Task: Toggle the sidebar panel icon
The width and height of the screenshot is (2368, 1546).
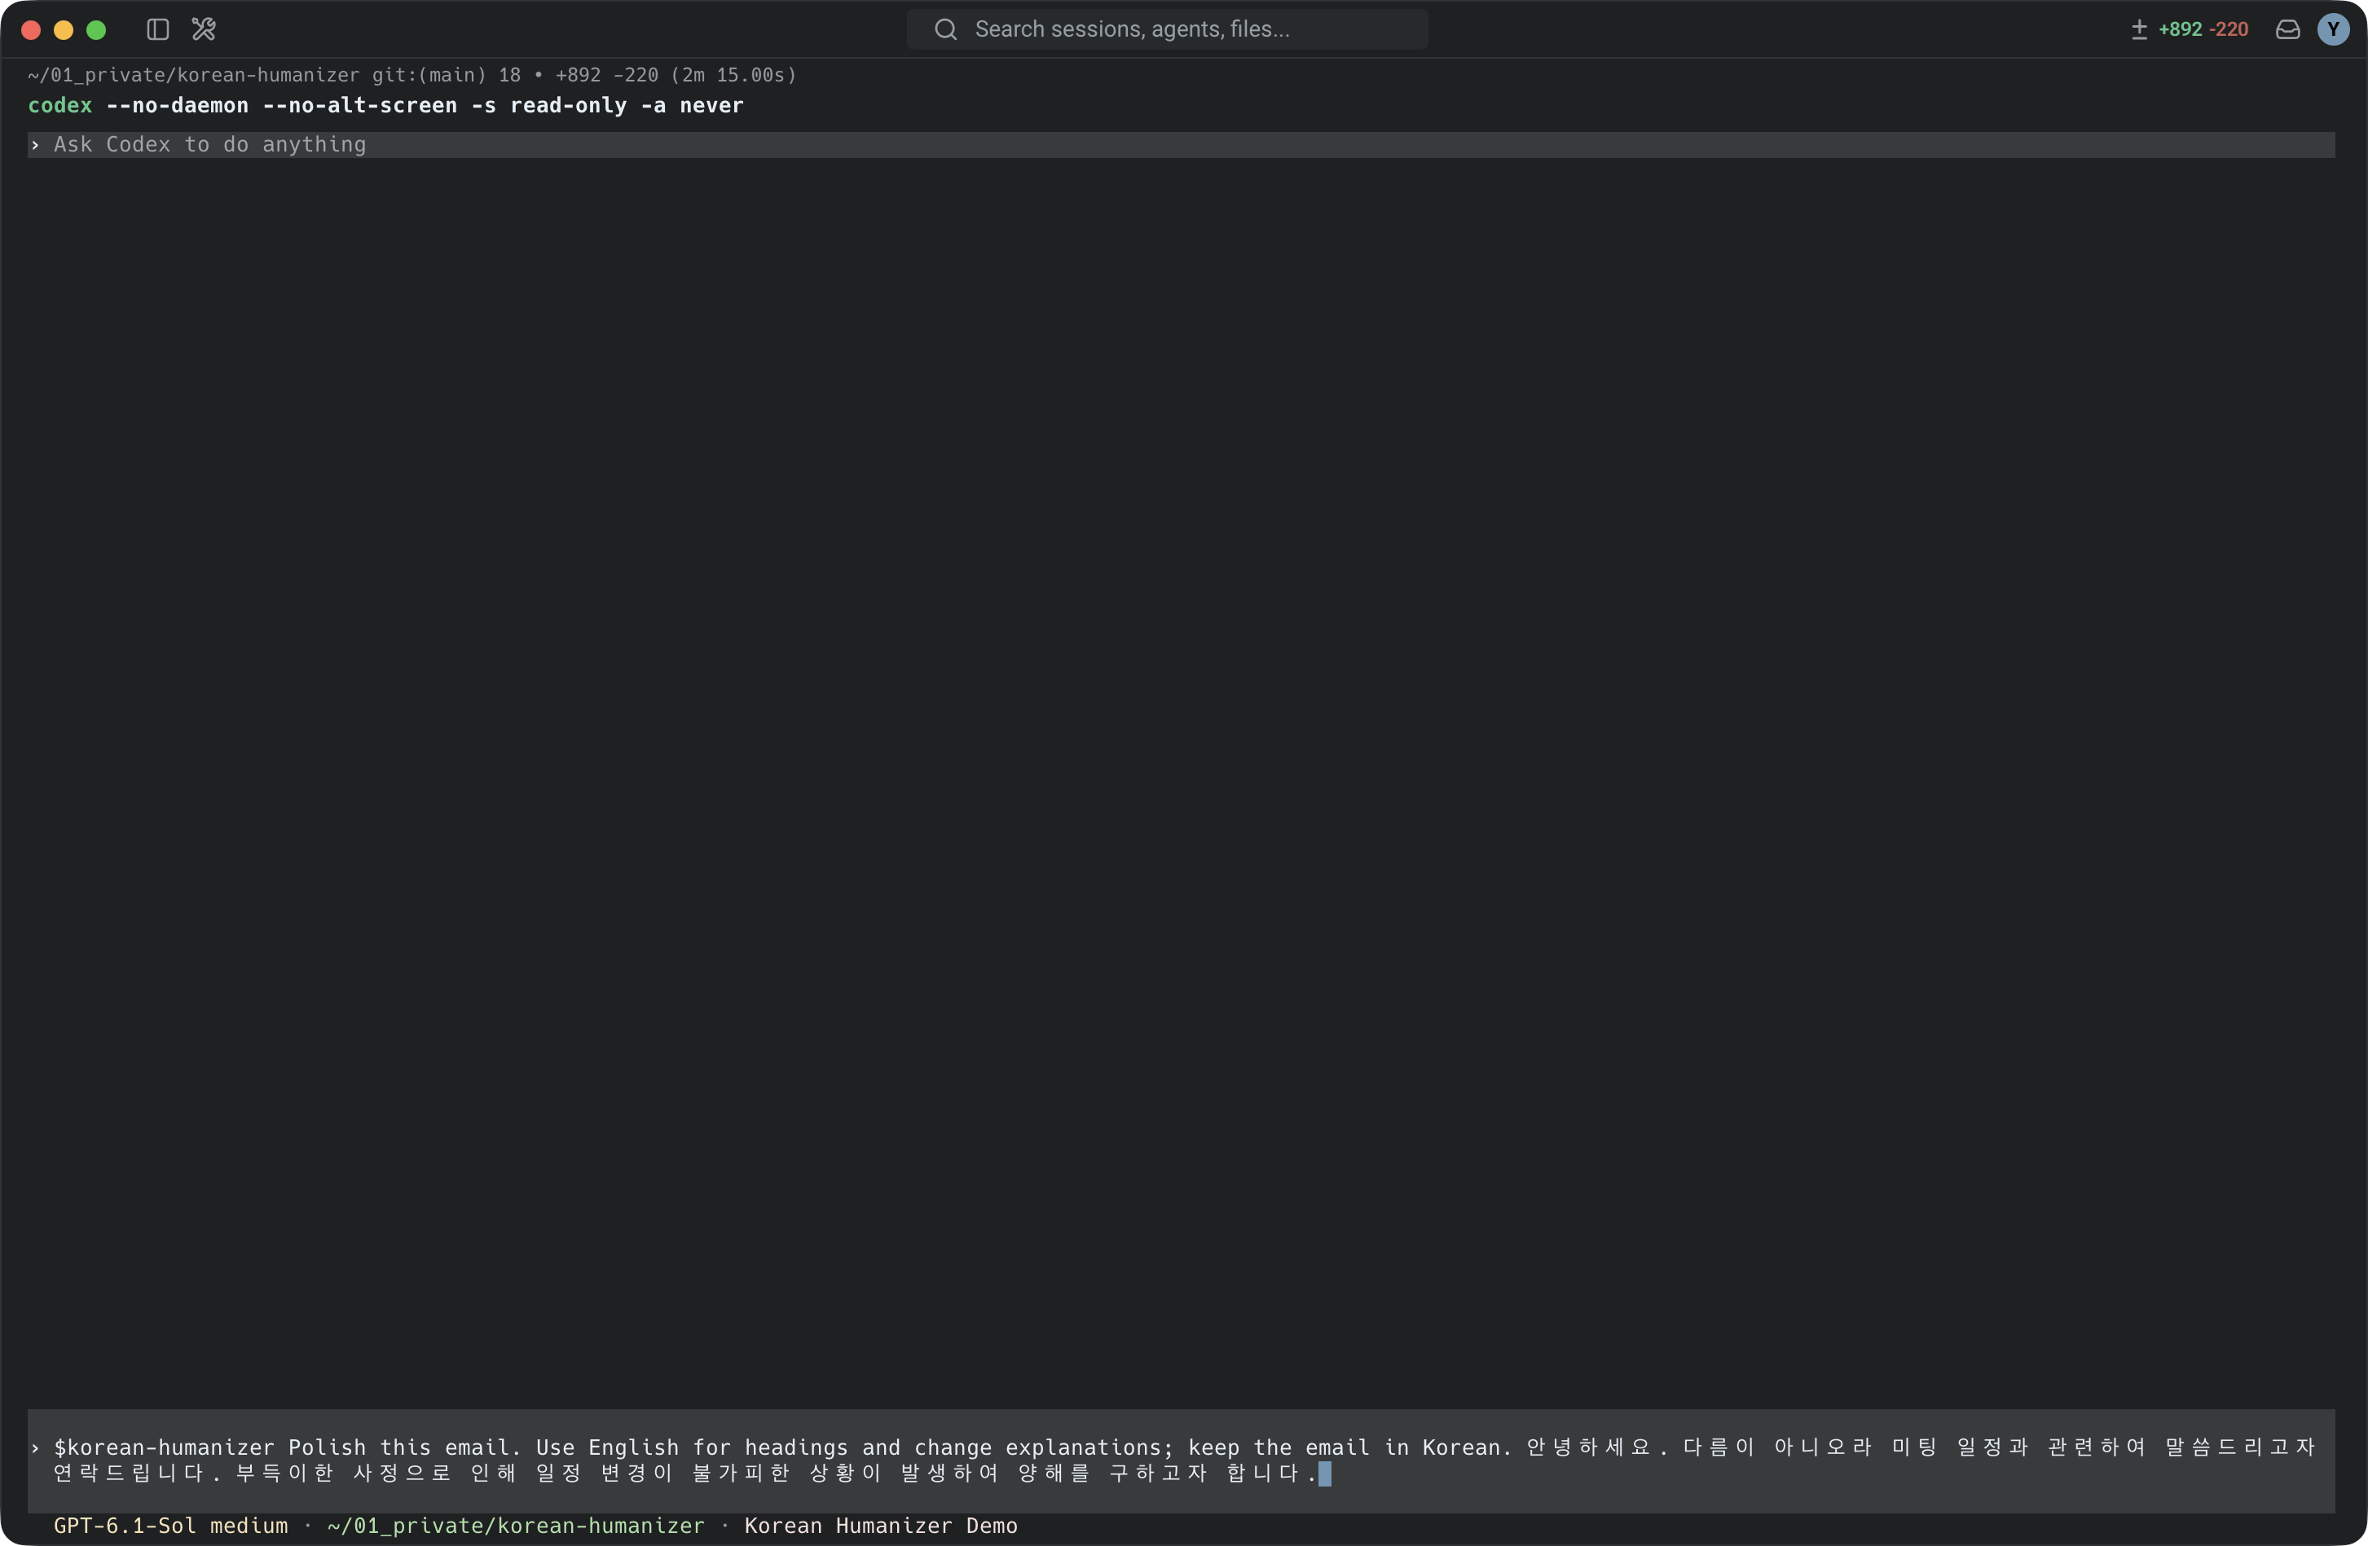Action: coord(158,30)
